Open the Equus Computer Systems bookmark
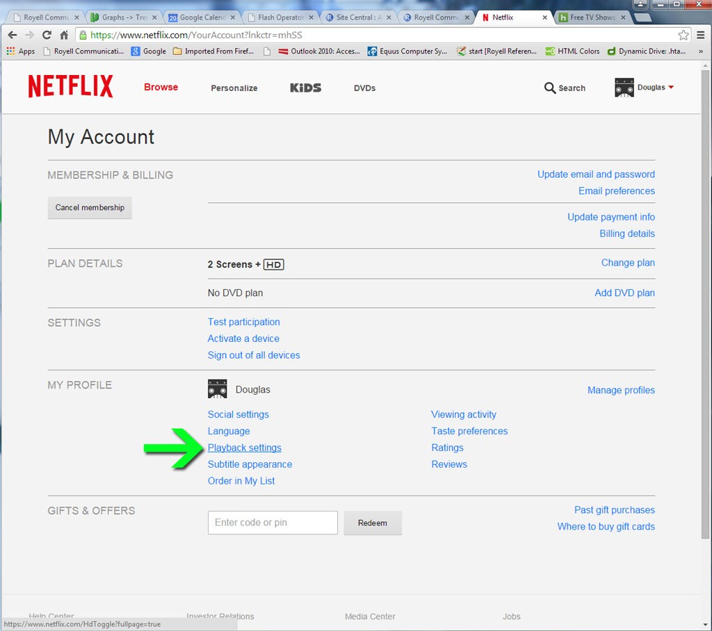712x631 pixels. tap(407, 51)
